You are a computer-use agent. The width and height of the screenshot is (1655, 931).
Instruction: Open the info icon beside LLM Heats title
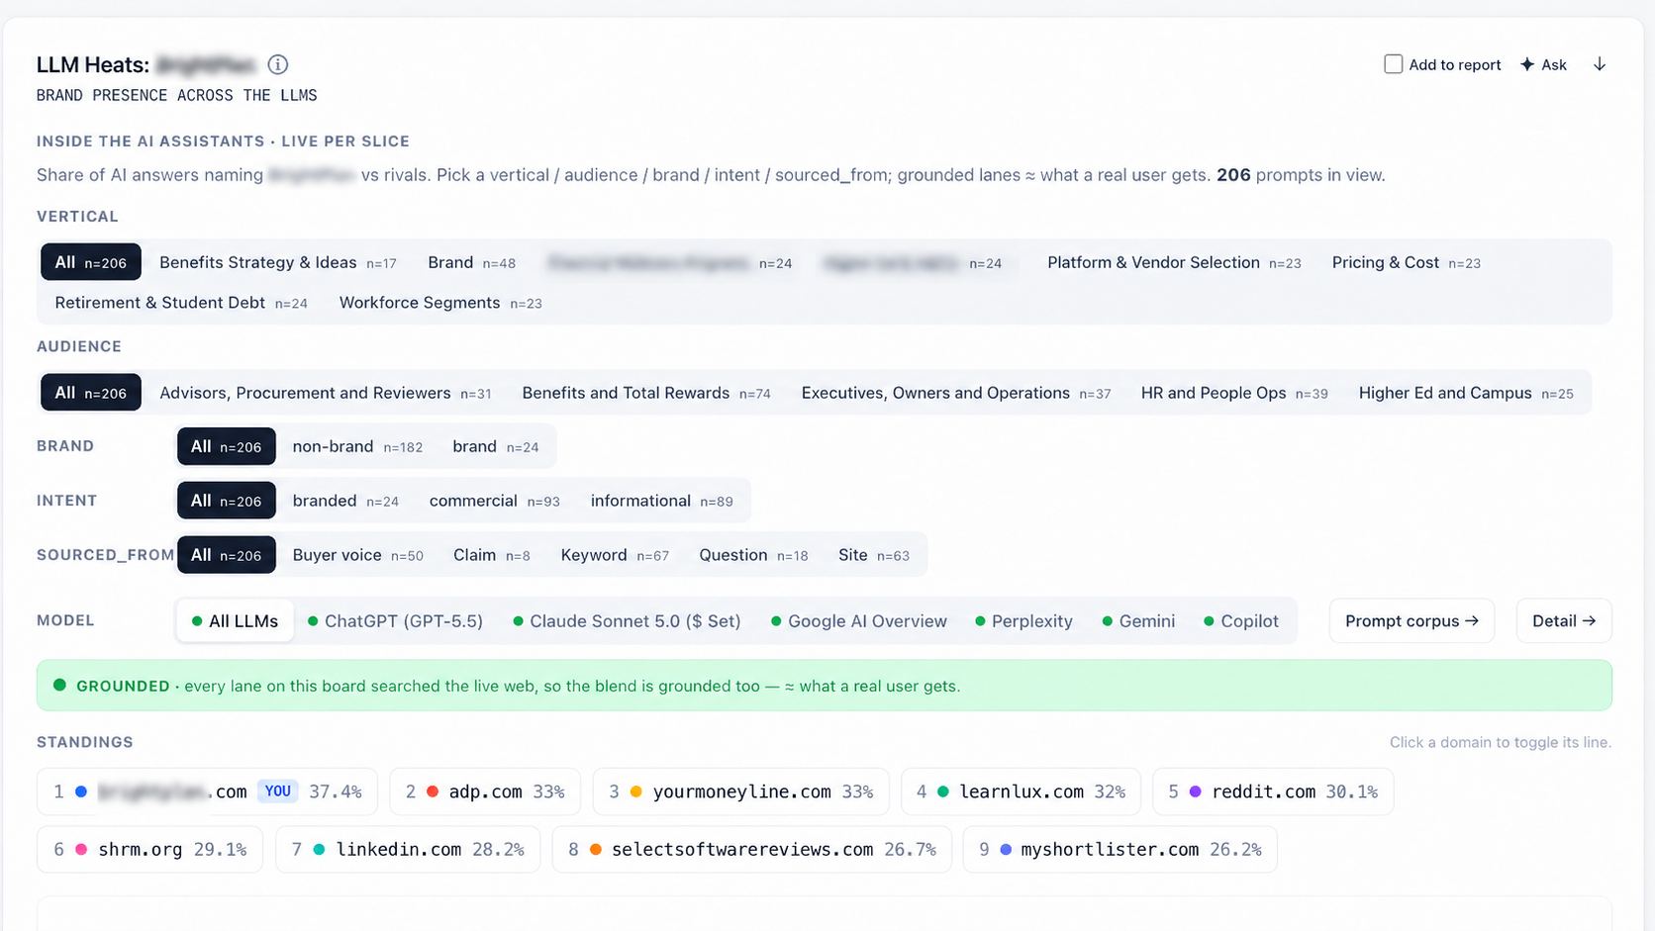pos(278,64)
